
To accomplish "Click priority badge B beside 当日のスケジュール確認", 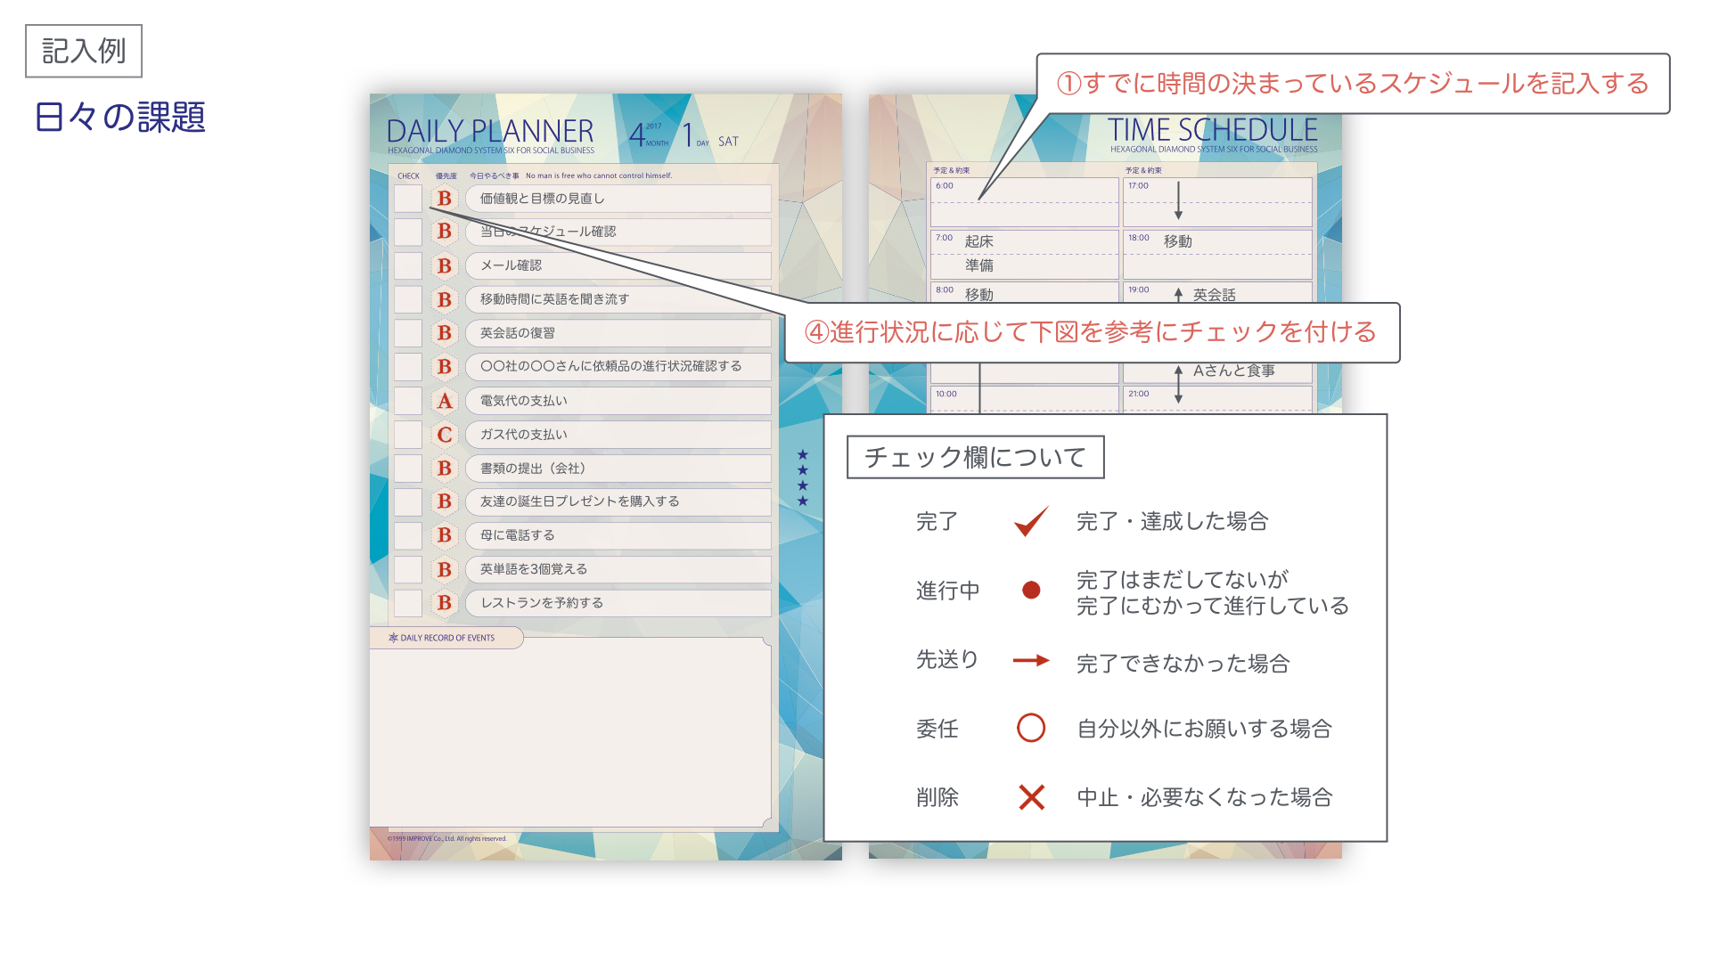I will click(x=445, y=232).
